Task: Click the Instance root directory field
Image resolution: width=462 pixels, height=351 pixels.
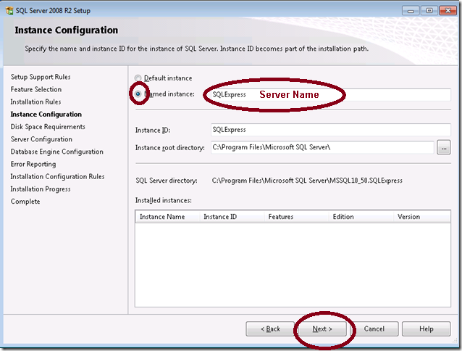Action: click(321, 148)
